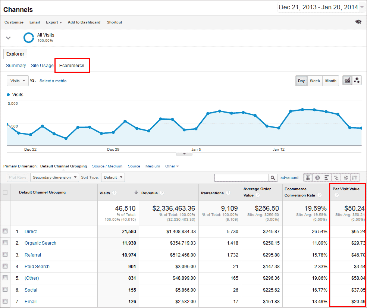The image size is (367, 308).
Task: Expand the Visits metric dropdown
Action: tap(18, 81)
